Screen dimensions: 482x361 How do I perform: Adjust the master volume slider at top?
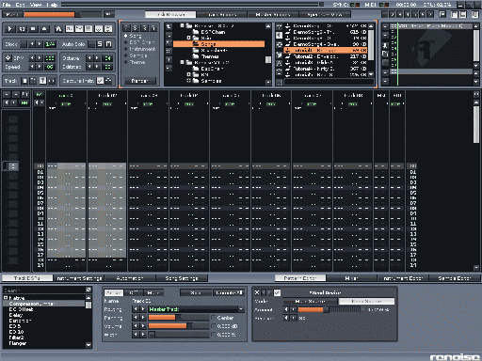coord(63,14)
